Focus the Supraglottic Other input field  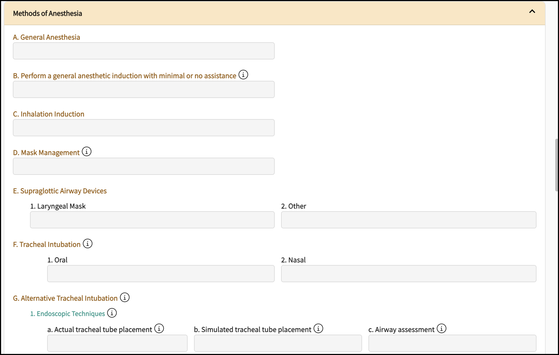(x=408, y=220)
